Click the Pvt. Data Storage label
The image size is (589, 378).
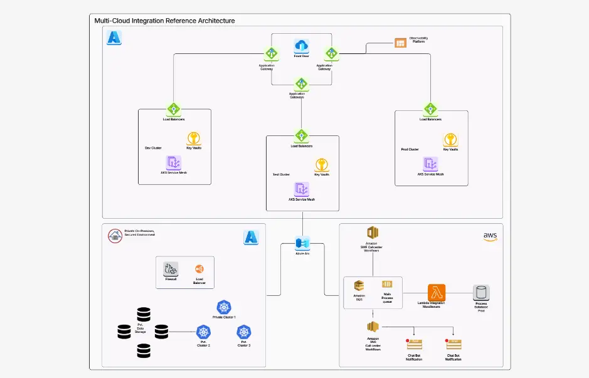141,328
